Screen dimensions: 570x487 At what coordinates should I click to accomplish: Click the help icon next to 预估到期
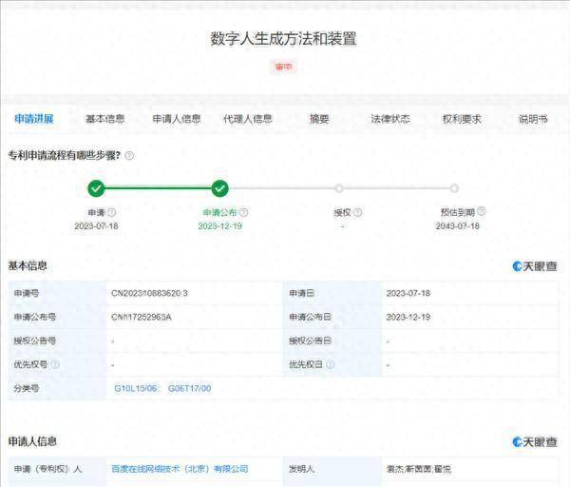[482, 211]
